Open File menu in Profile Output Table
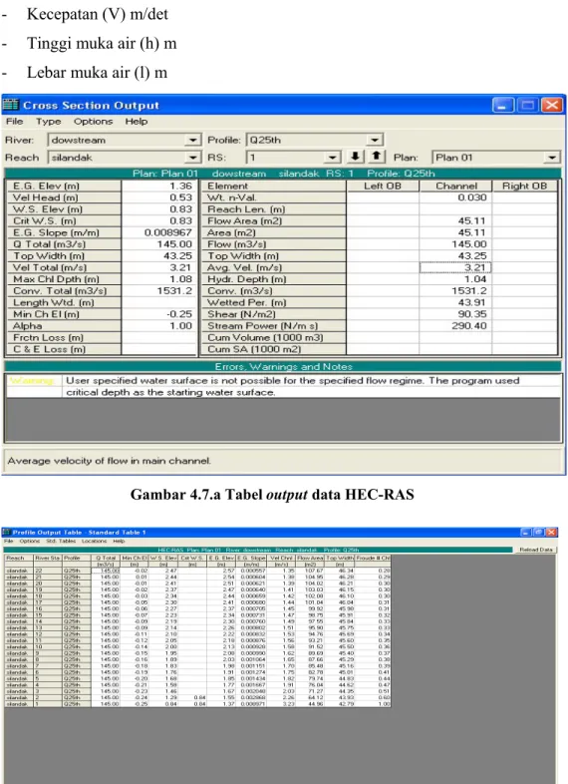The image size is (568, 784). (9, 541)
